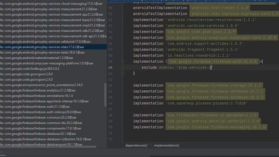Click 'firebase-storage:19.2.2' dependency string

pyautogui.click(x=214, y=85)
